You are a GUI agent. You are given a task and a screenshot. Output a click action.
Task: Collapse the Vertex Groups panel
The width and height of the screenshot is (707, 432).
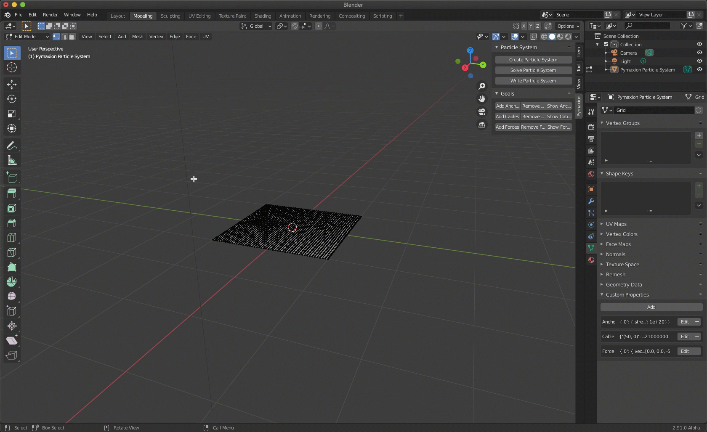tap(622, 123)
